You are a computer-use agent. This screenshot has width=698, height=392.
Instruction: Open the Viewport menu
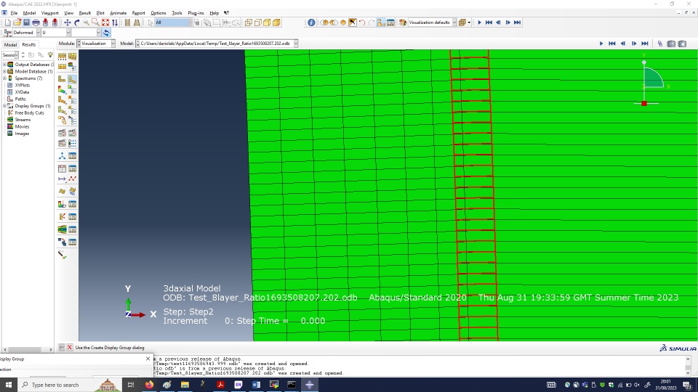50,13
